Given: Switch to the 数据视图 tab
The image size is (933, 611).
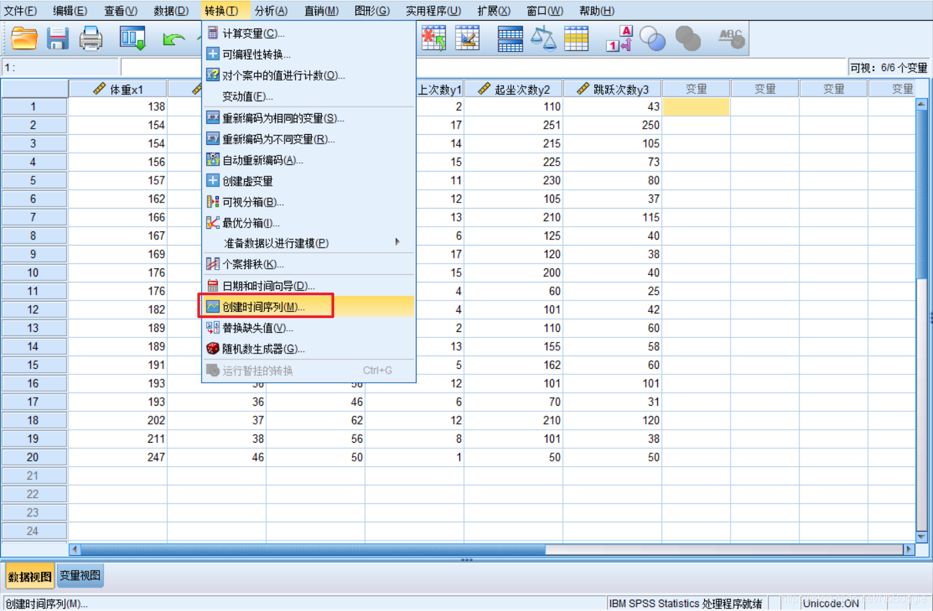Looking at the screenshot, I should click(30, 577).
